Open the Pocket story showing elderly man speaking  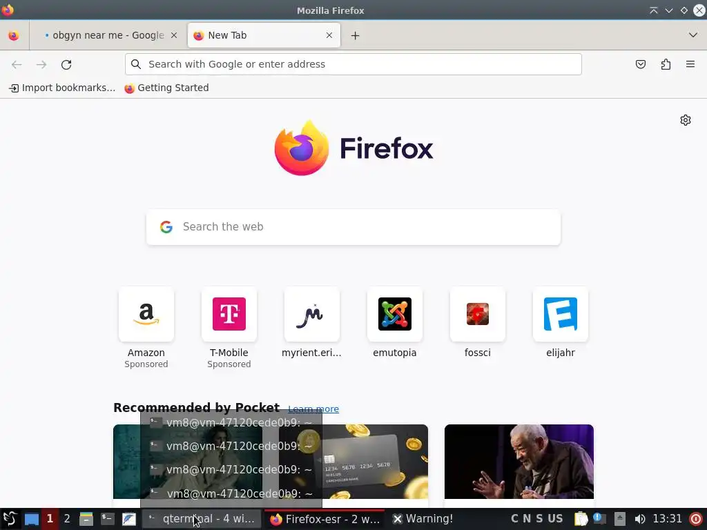point(519,462)
